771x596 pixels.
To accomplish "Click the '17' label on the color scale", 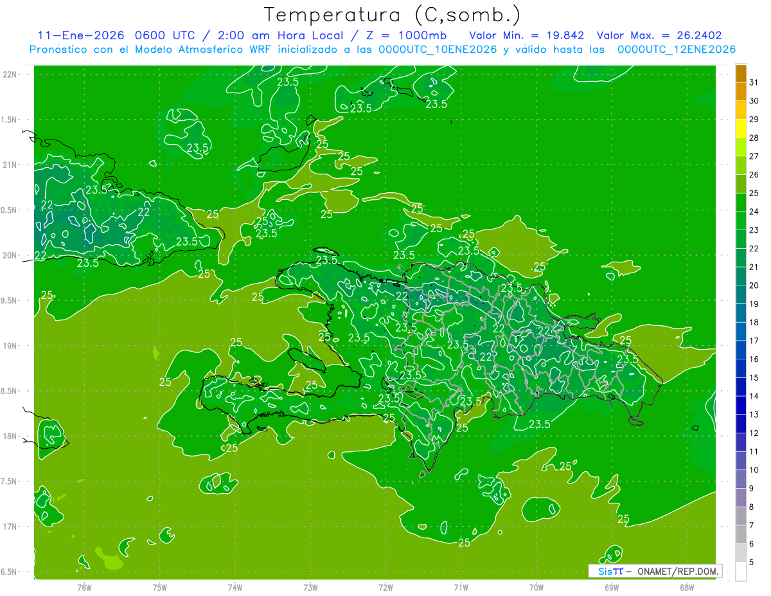I will point(754,341).
